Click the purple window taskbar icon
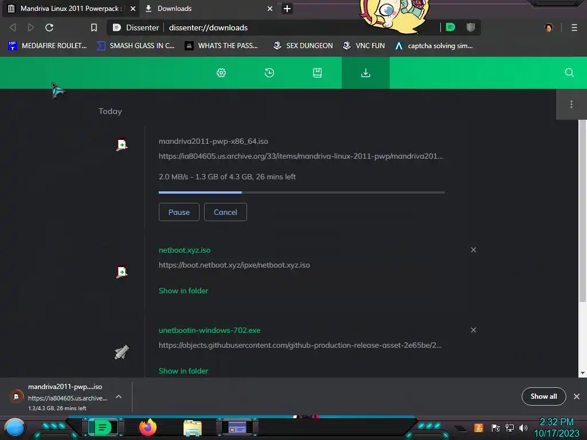This screenshot has height=440, width=587. [237, 427]
